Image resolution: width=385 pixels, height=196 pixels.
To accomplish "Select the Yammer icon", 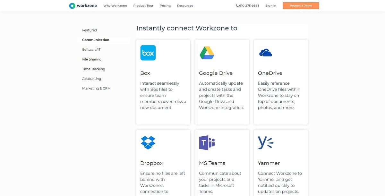I will pyautogui.click(x=265, y=142).
